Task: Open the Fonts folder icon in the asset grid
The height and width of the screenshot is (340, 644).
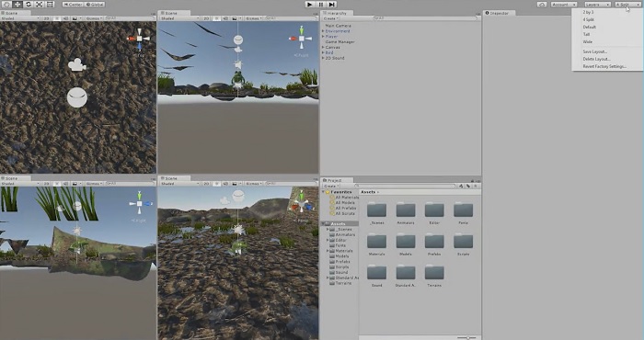Action: click(464, 210)
